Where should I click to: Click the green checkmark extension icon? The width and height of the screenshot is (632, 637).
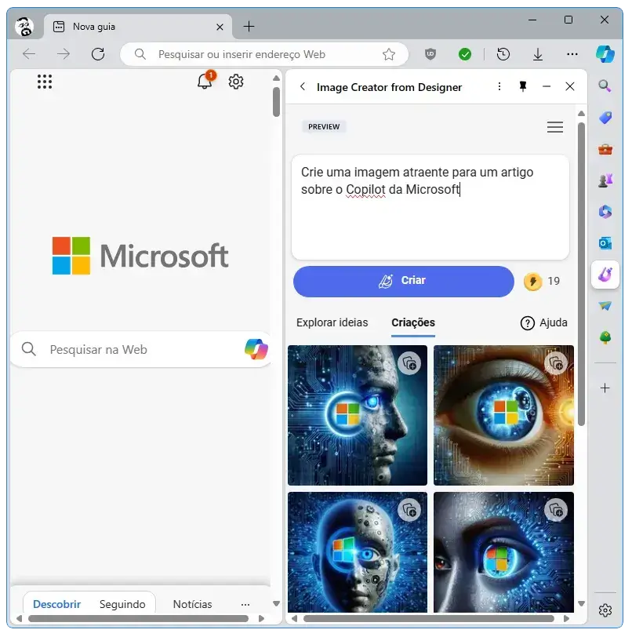465,54
